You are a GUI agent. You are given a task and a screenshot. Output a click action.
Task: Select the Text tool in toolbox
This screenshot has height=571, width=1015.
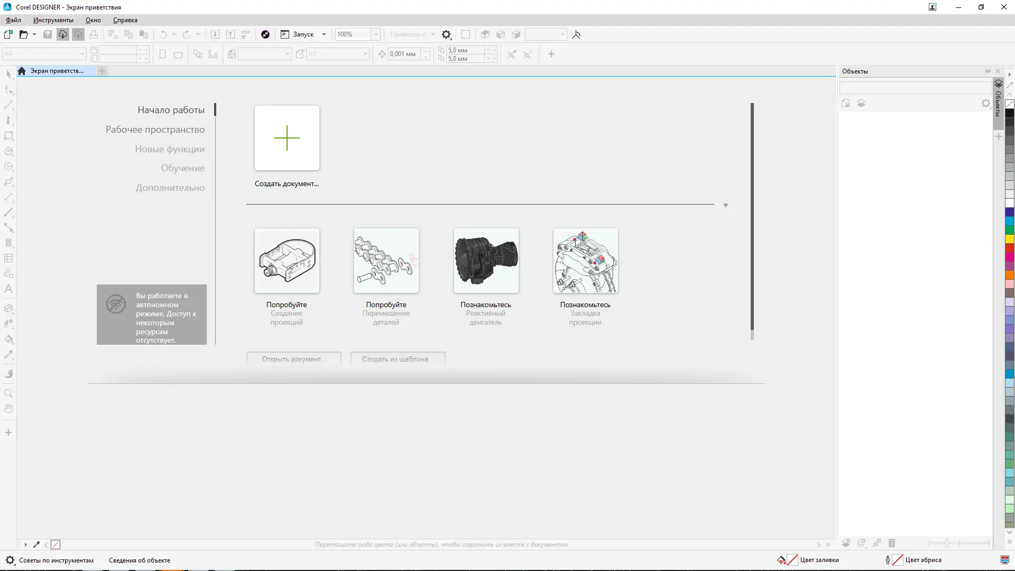(x=8, y=289)
